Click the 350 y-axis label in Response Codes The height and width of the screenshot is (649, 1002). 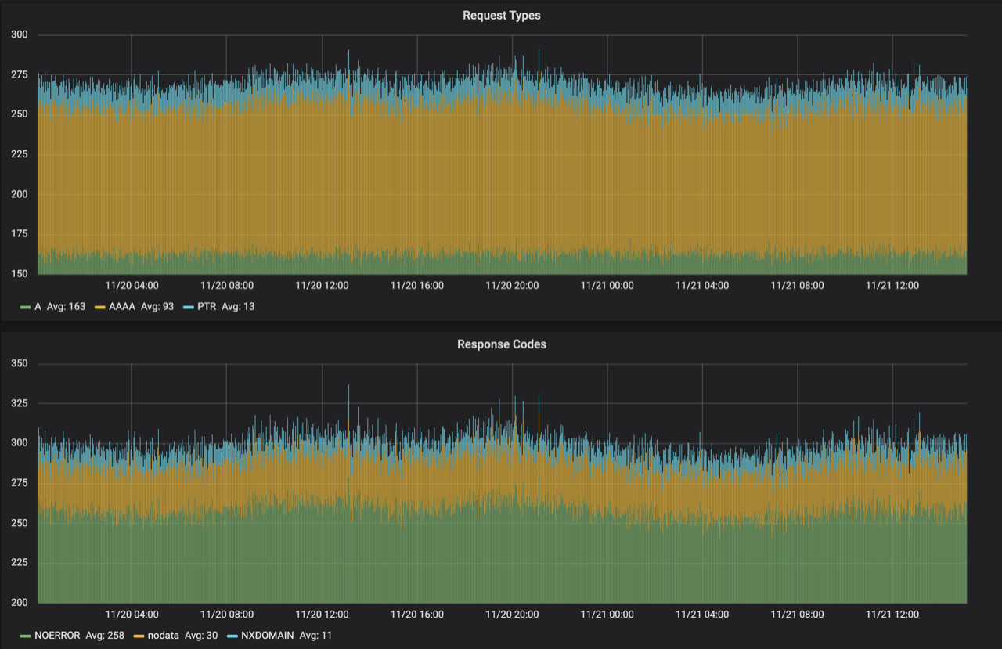coord(20,364)
